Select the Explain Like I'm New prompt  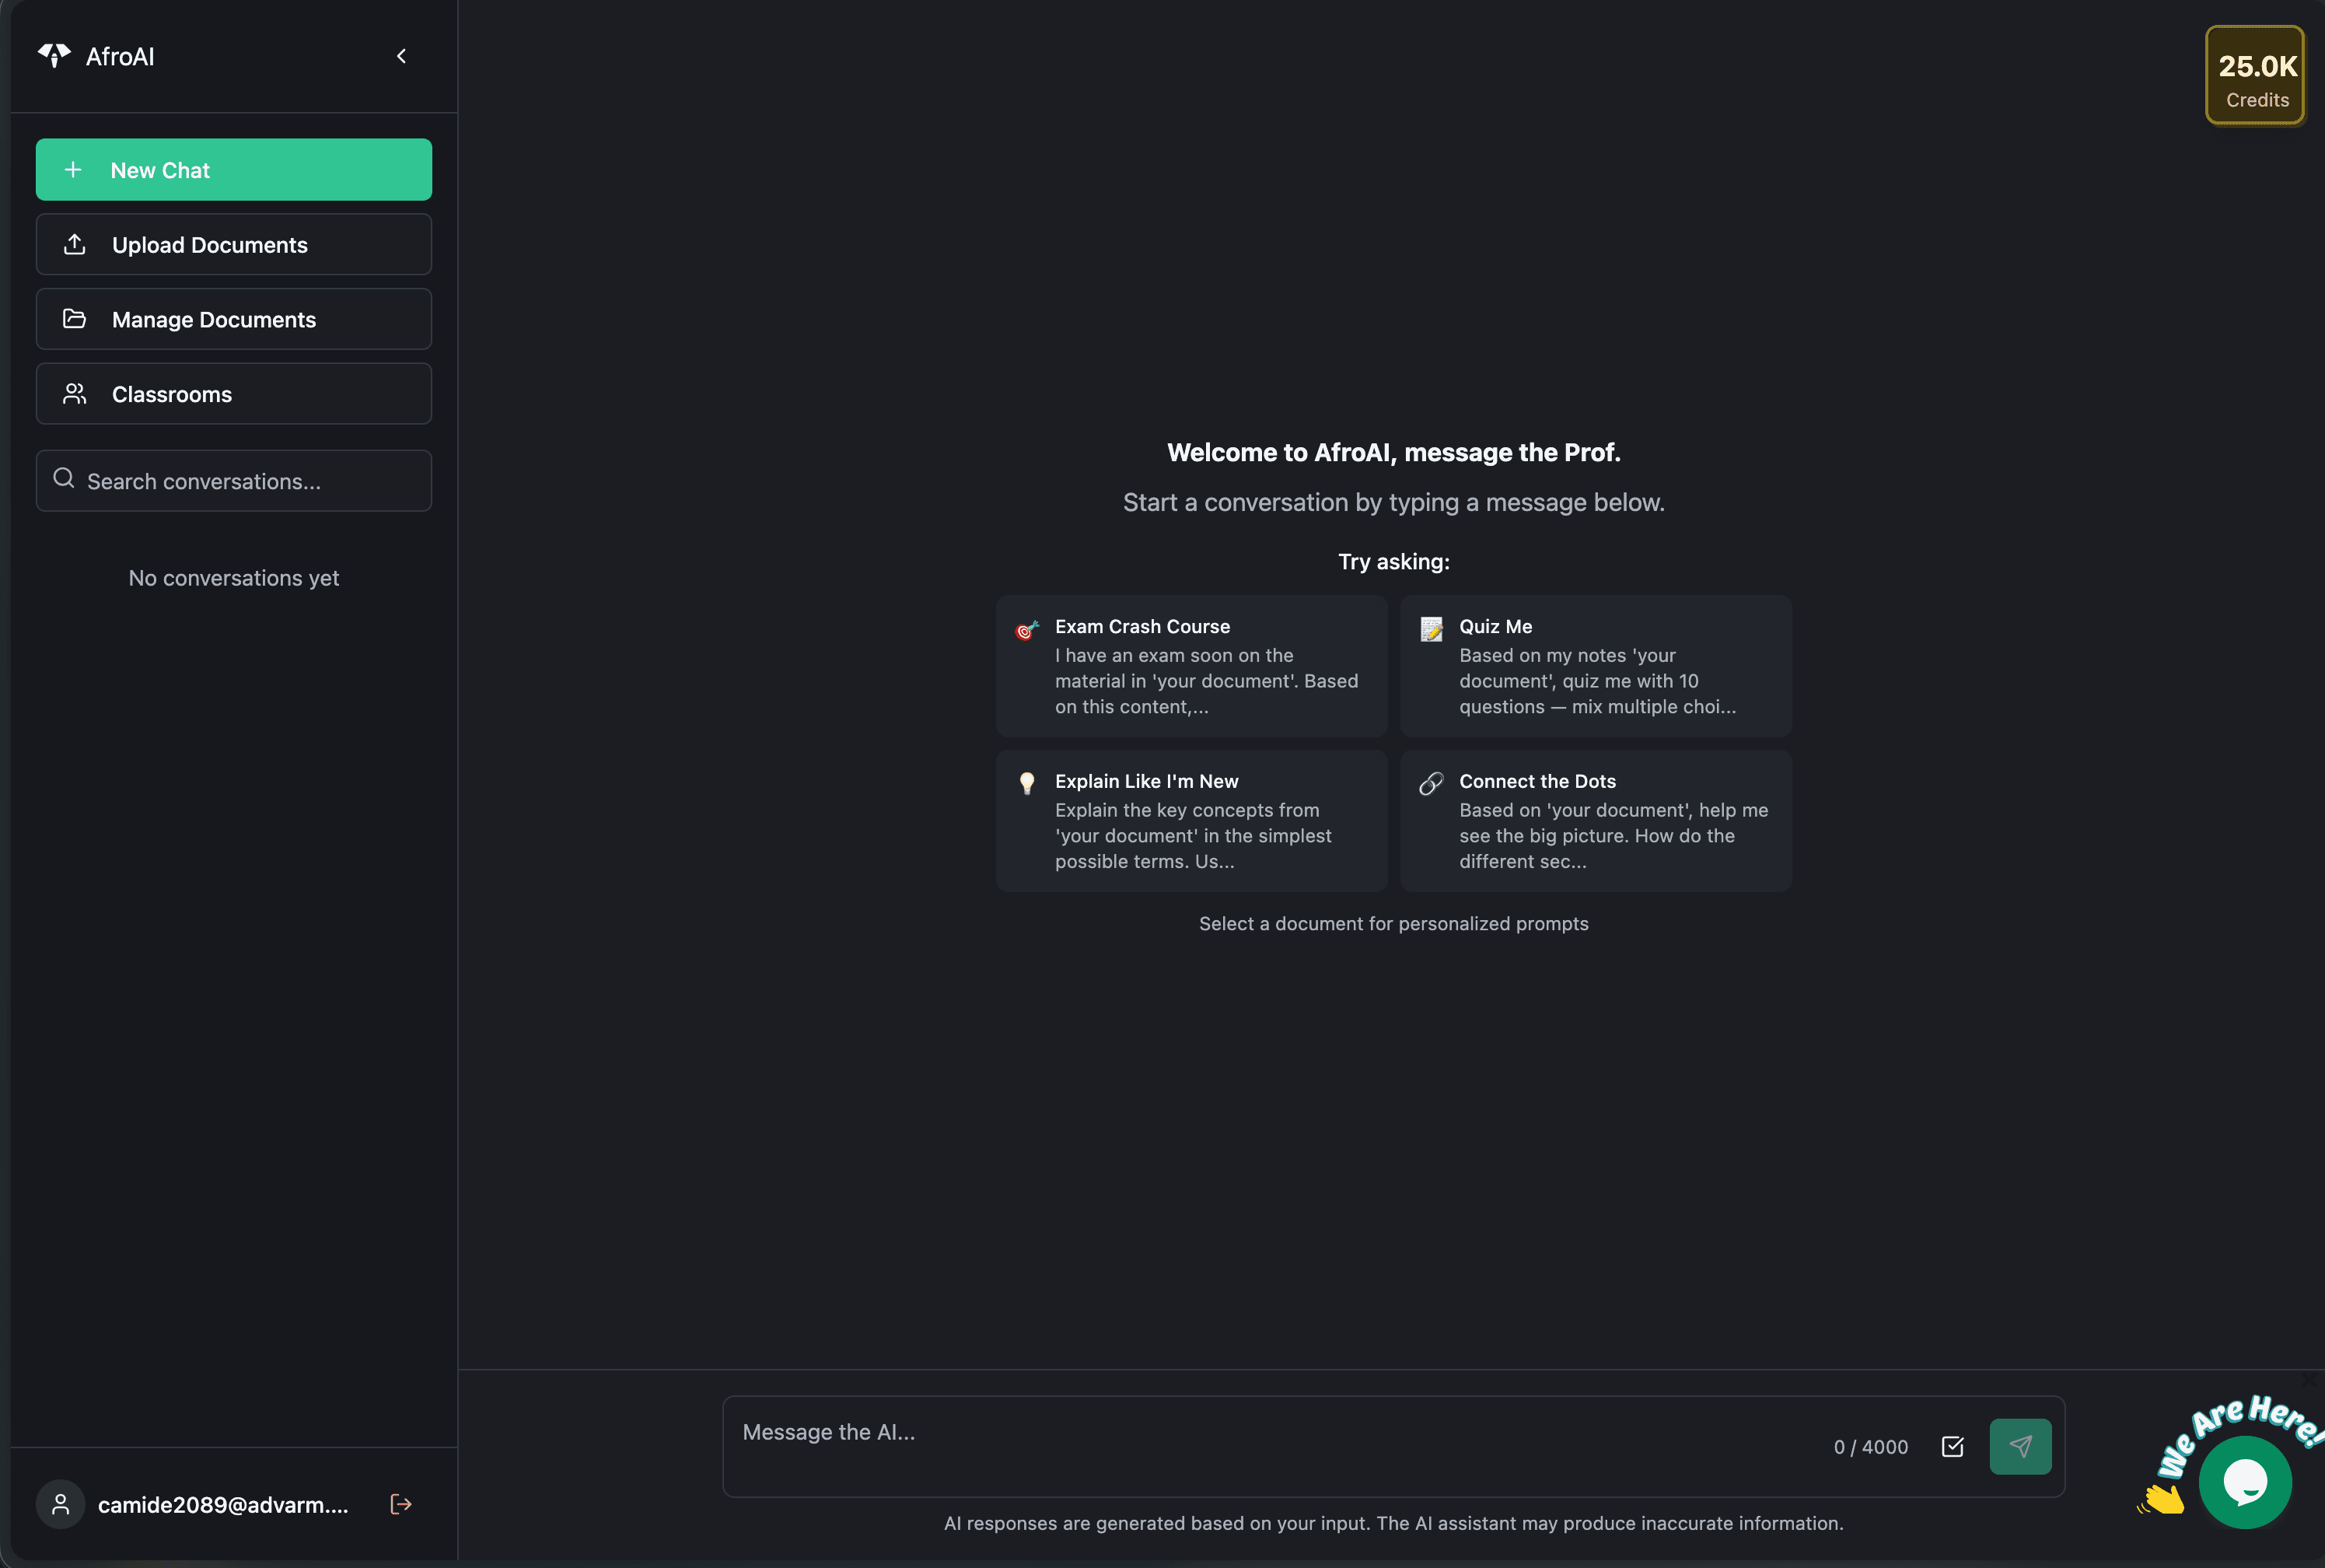click(x=1190, y=820)
